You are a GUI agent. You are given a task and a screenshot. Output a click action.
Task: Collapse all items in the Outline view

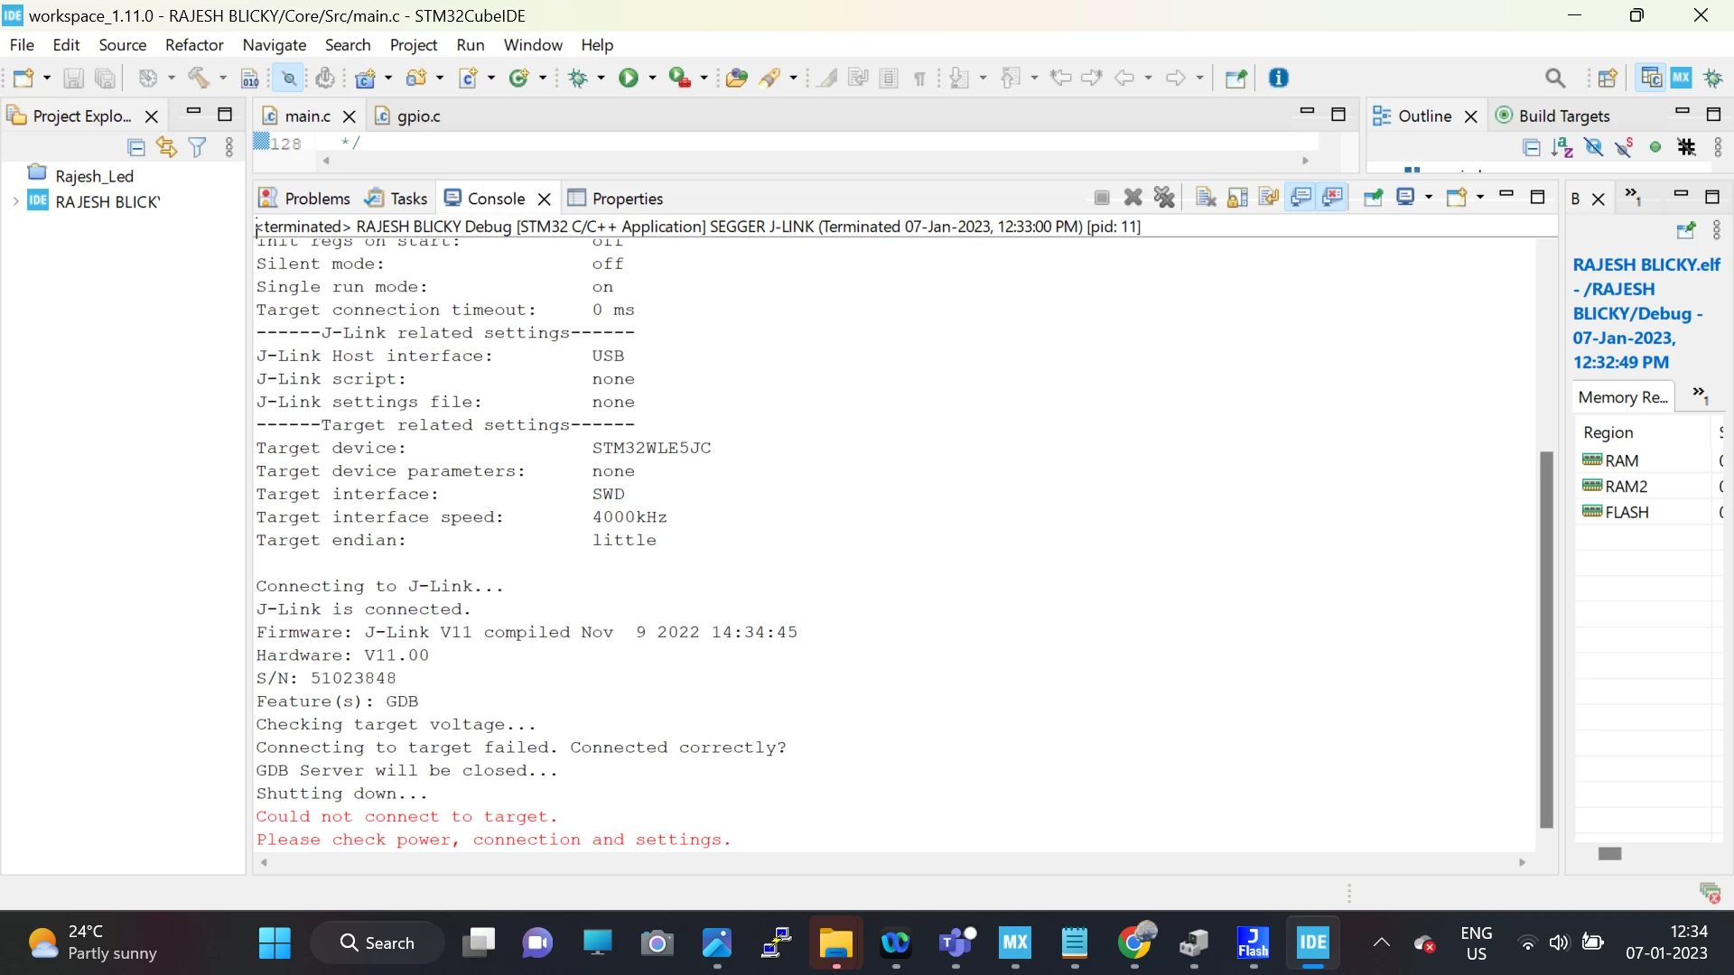(1532, 147)
